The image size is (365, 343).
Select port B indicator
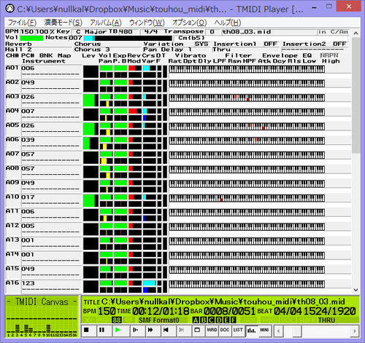[203, 320]
